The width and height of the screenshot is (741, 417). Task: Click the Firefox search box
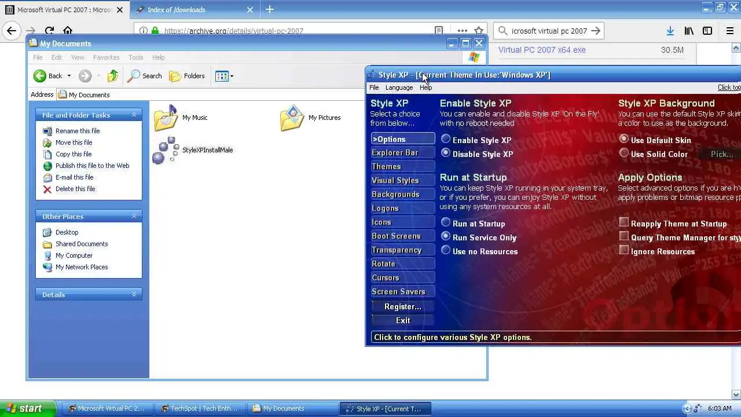click(x=549, y=31)
